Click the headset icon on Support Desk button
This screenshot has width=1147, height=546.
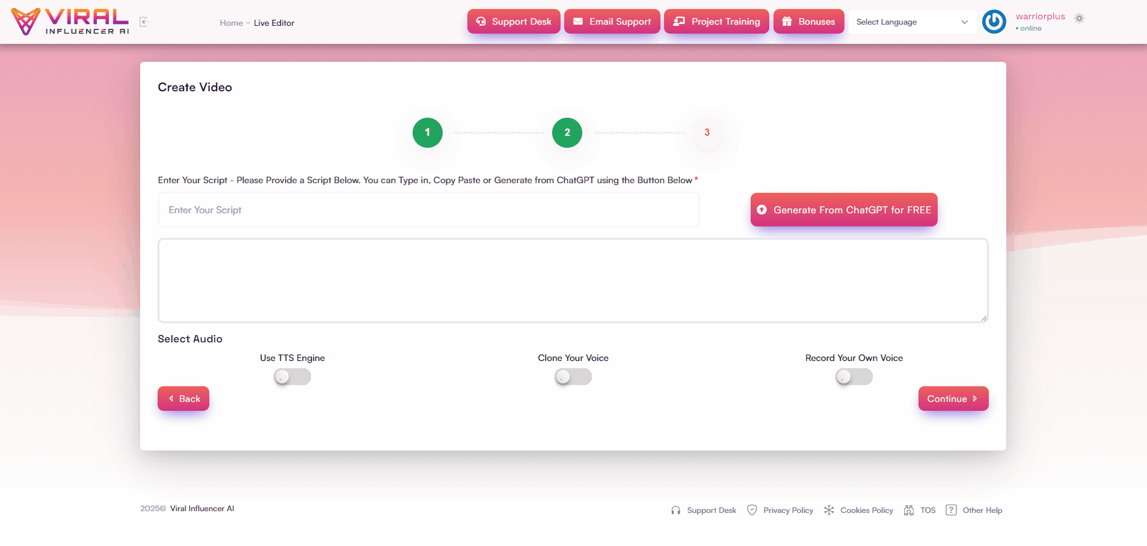tap(481, 22)
